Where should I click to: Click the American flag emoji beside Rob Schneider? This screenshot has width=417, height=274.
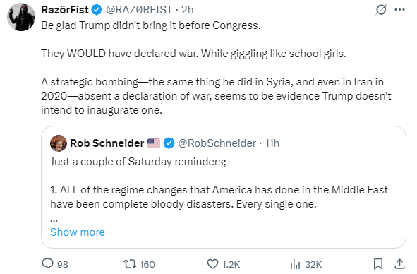tap(154, 143)
